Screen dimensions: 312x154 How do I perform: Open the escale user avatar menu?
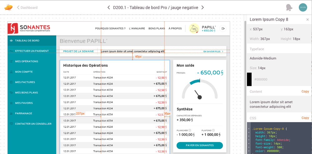tap(303, 7)
